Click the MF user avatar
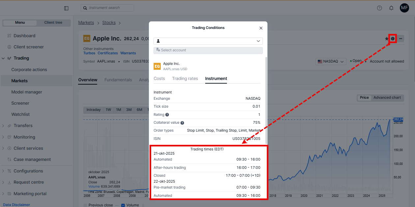The image size is (415, 207). point(404,8)
